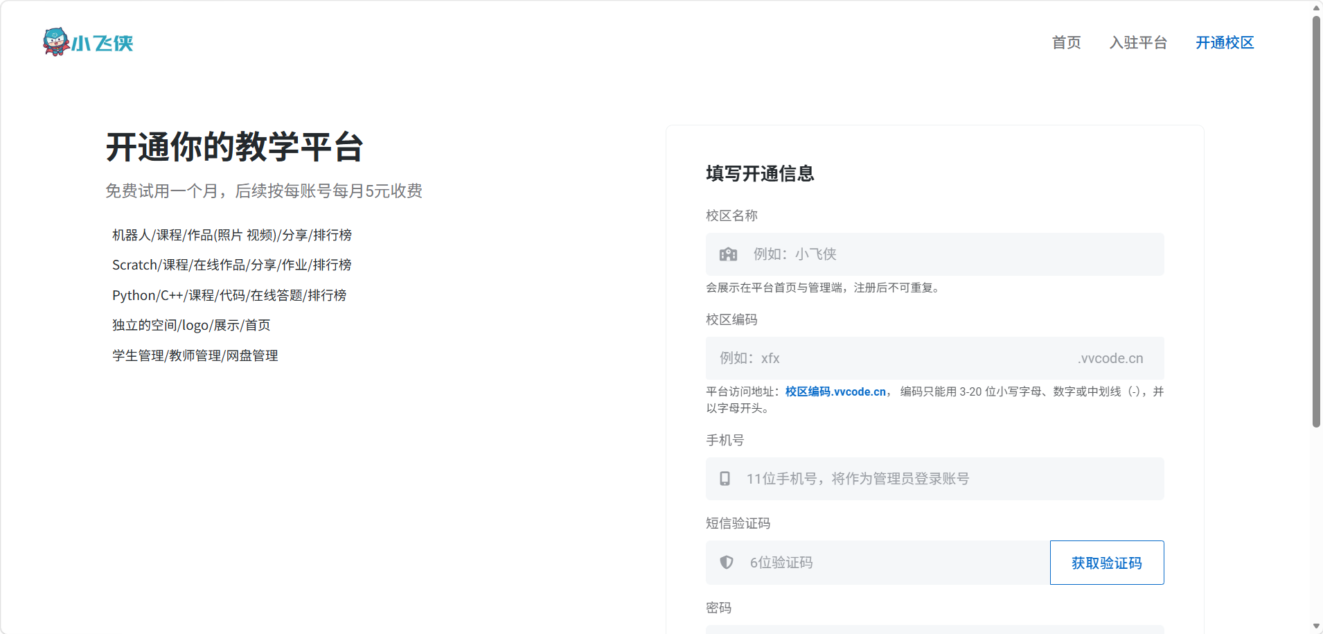
Task: Click the 校区编码 field label
Action: [x=731, y=319]
